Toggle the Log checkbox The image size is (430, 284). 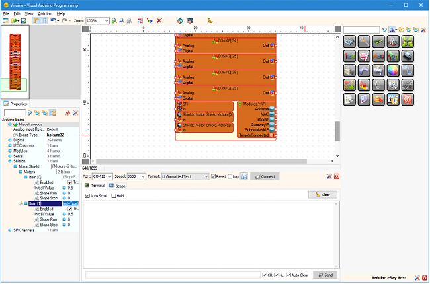[230, 176]
